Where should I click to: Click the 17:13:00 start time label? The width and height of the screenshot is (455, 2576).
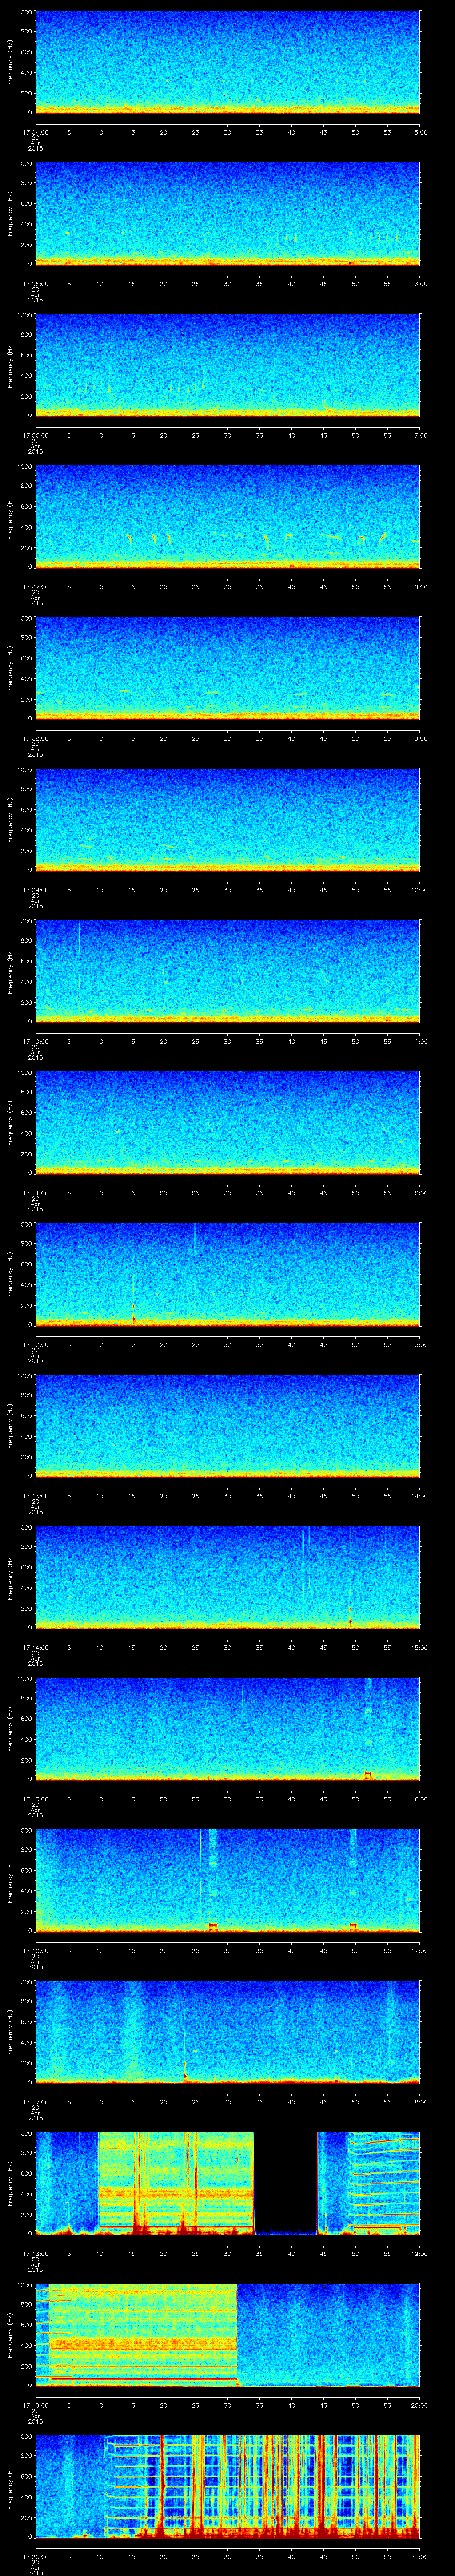[35, 1496]
